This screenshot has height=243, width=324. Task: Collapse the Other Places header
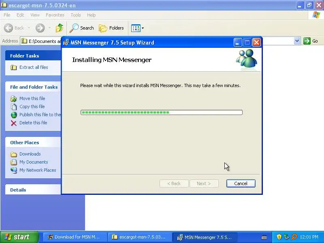33,143
